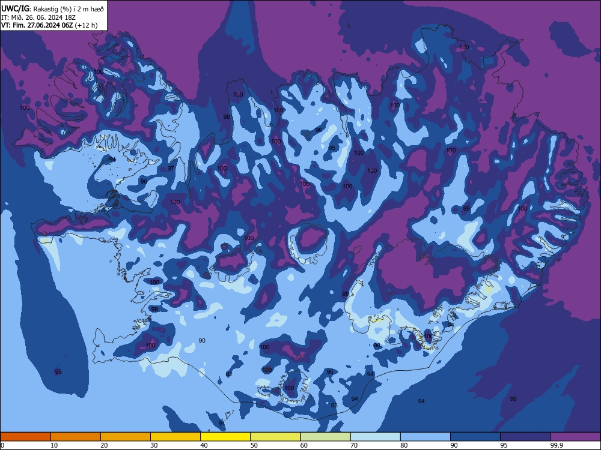The width and height of the screenshot is (601, 450).
Task: Click the purple above-99.9 legend swatch
Action: (x=575, y=437)
